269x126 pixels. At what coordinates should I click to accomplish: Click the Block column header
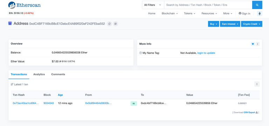point(47,95)
